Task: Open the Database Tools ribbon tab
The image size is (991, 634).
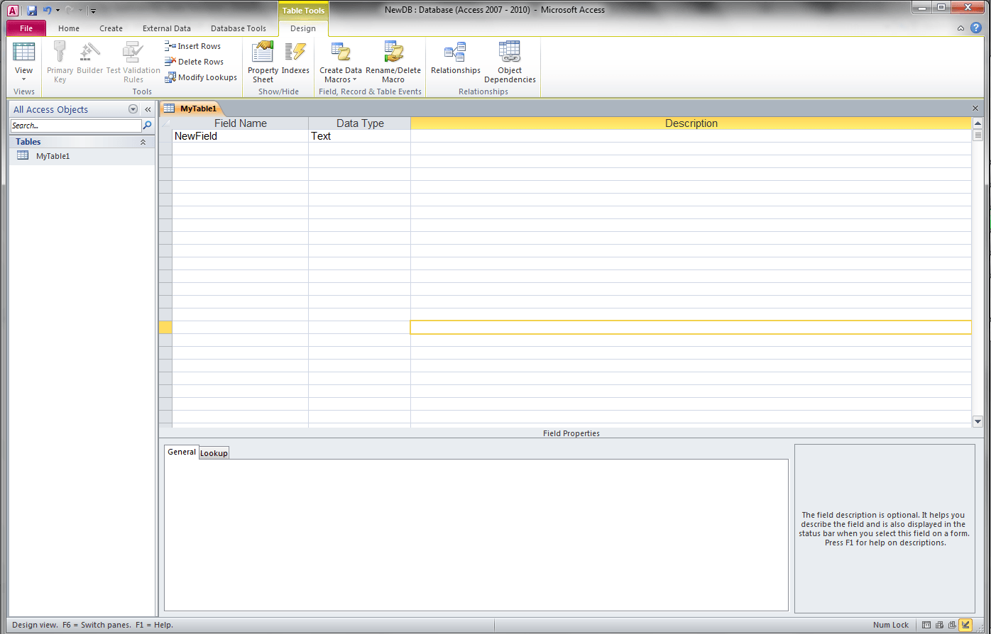Action: [239, 28]
